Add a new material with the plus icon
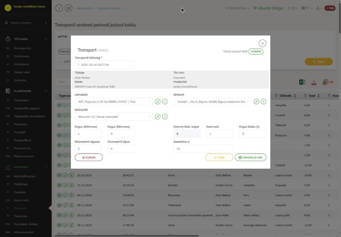 pyautogui.click(x=165, y=116)
